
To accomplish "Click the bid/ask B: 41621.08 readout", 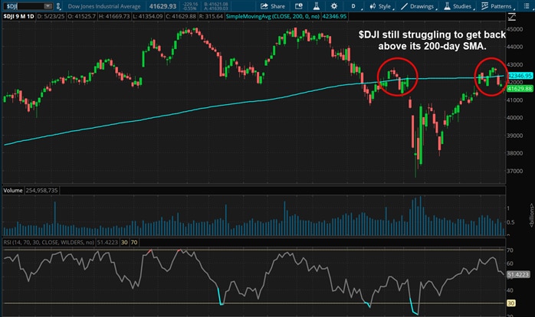I will tap(216, 4).
